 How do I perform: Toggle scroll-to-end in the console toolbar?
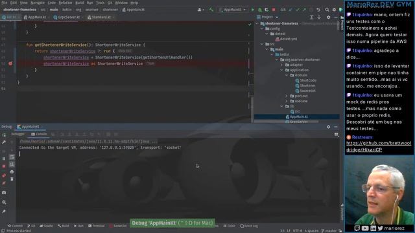[x=12, y=164]
